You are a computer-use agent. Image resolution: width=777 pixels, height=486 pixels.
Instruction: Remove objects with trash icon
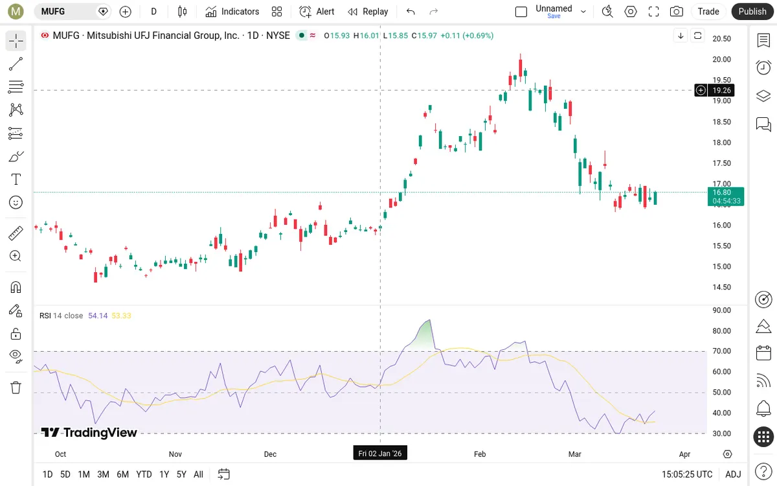click(x=16, y=388)
